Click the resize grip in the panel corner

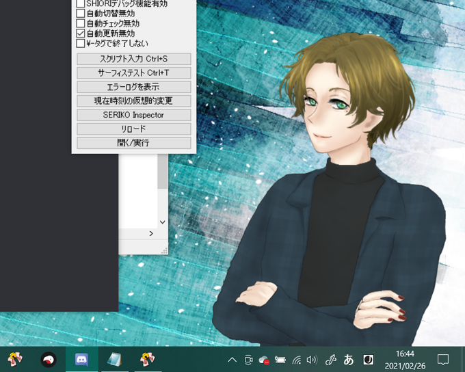click(164, 251)
